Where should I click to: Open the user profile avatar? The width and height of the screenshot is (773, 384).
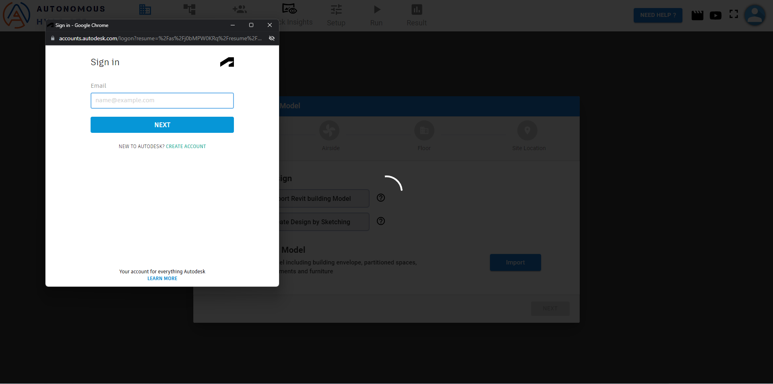755,15
